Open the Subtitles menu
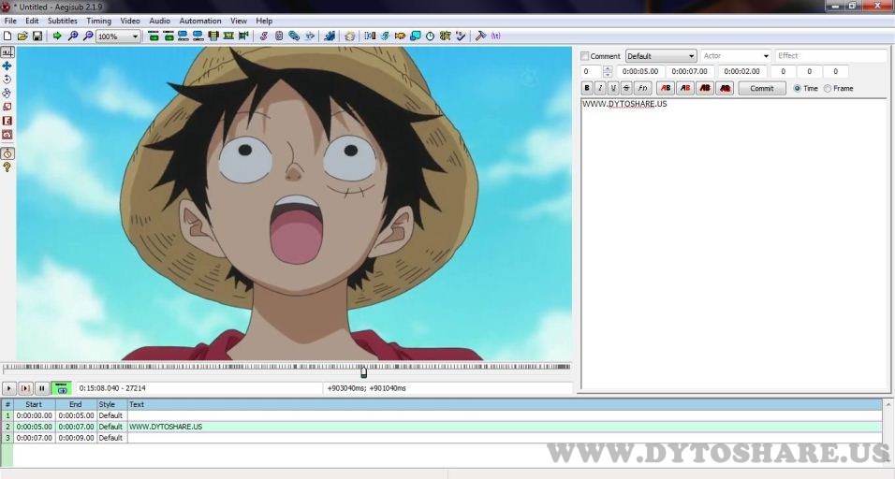The height and width of the screenshot is (479, 895). click(x=62, y=21)
